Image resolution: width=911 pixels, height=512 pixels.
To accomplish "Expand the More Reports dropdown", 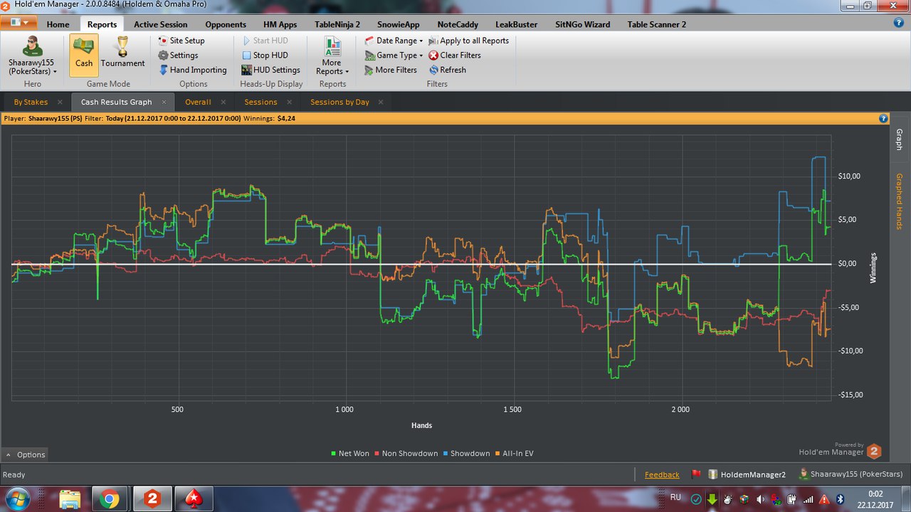I will pyautogui.click(x=332, y=57).
